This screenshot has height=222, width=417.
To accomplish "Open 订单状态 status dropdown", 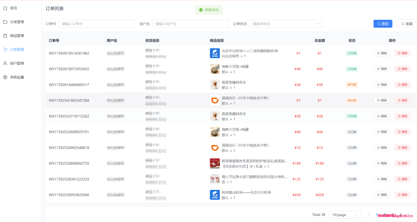I will pos(286,24).
